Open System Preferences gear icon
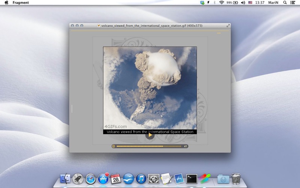Viewport: 300px width, 188px height. coord(154,179)
